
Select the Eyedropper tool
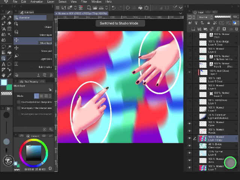(9, 75)
